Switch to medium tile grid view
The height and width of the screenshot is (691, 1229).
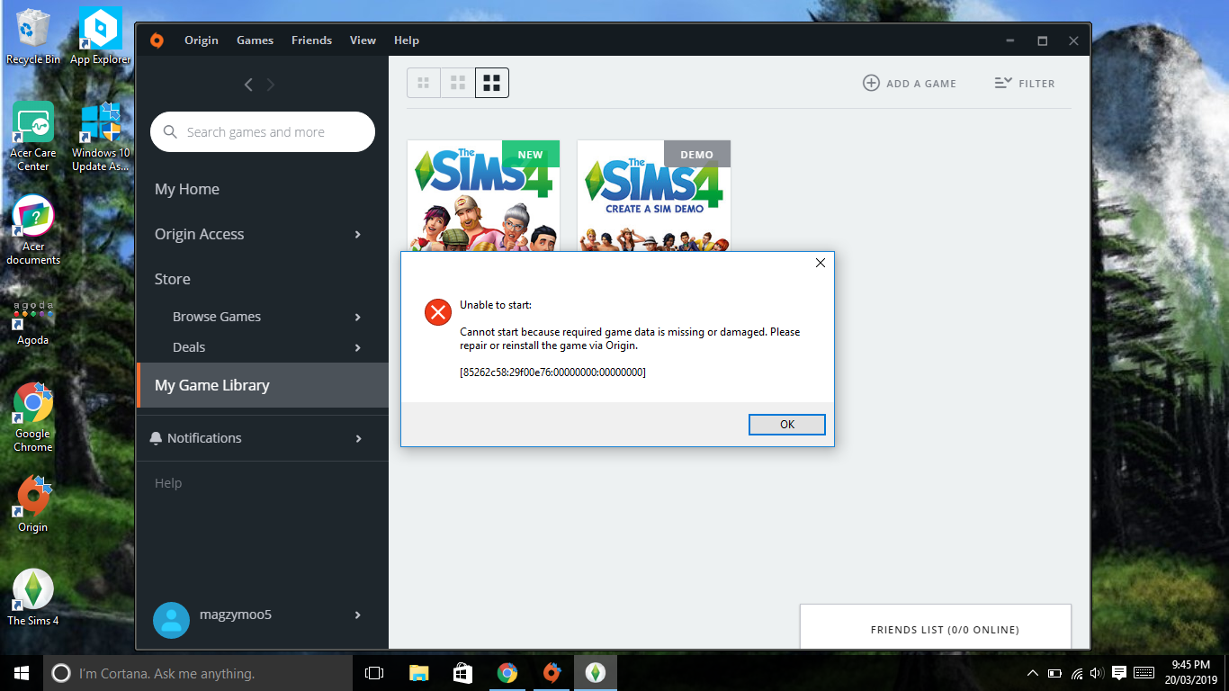(x=458, y=83)
